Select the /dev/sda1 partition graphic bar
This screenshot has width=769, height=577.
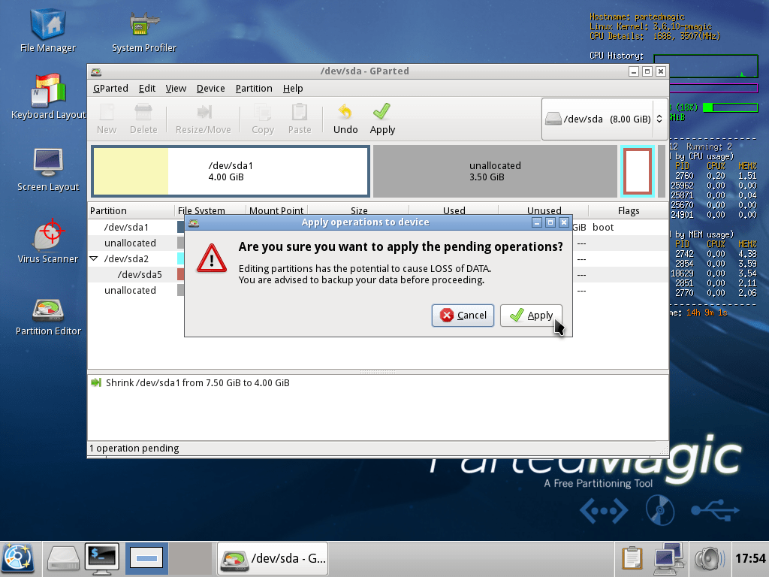tap(230, 171)
